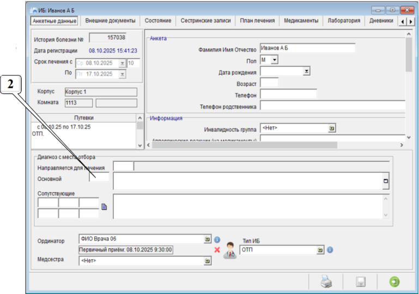Click the green exit arrow icon
419x294 pixels.
394,281
